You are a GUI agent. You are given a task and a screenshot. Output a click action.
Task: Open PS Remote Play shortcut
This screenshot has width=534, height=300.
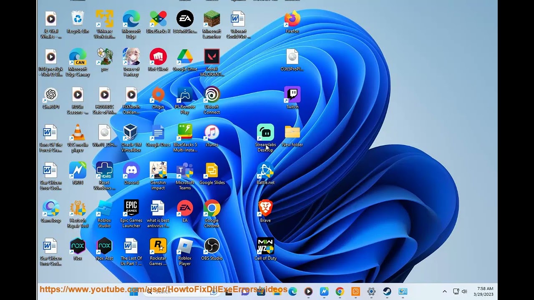pyautogui.click(x=185, y=101)
